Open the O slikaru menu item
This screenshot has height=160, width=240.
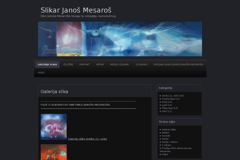click(x=142, y=64)
